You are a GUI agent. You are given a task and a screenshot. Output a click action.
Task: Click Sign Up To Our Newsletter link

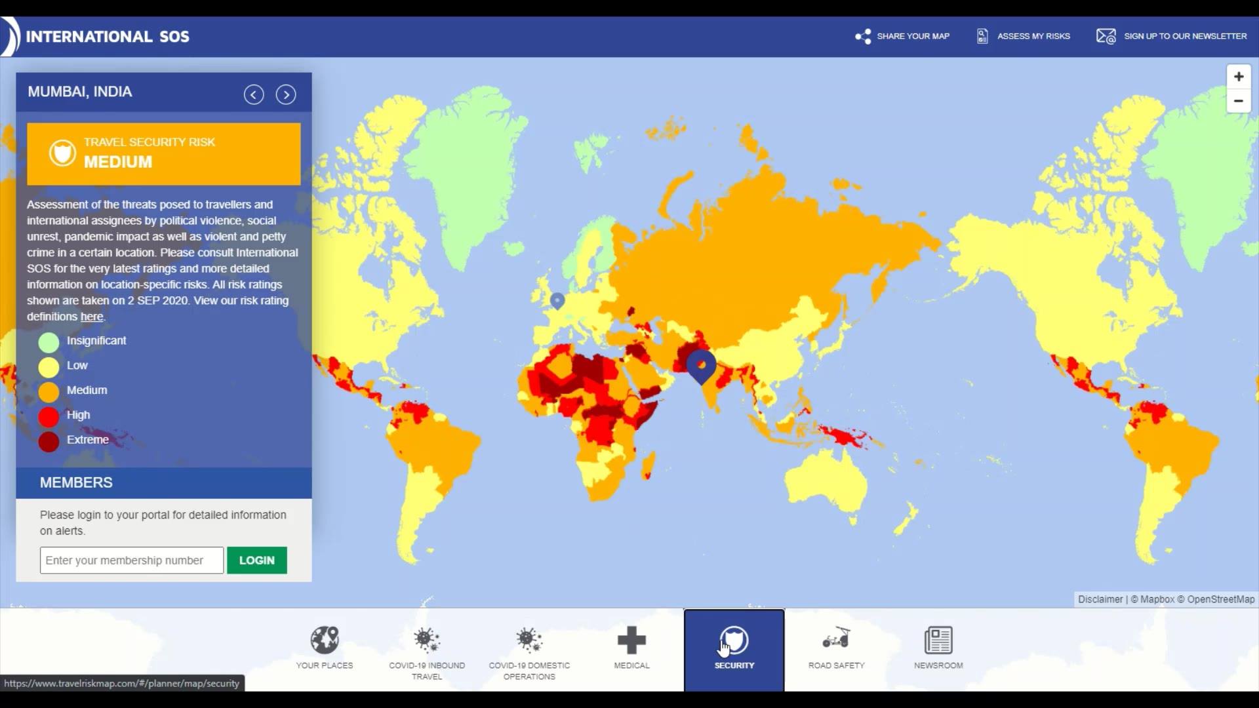(1186, 36)
